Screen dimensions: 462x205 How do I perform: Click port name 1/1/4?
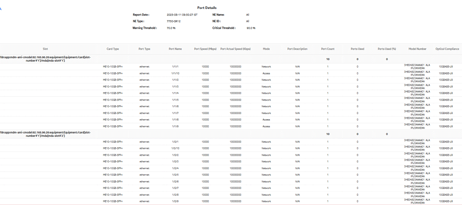176,93
